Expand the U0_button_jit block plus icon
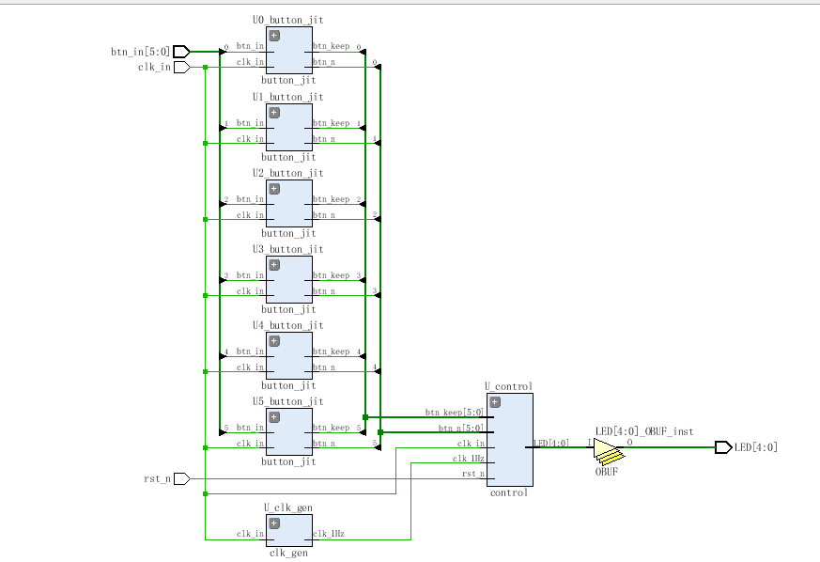 (274, 36)
